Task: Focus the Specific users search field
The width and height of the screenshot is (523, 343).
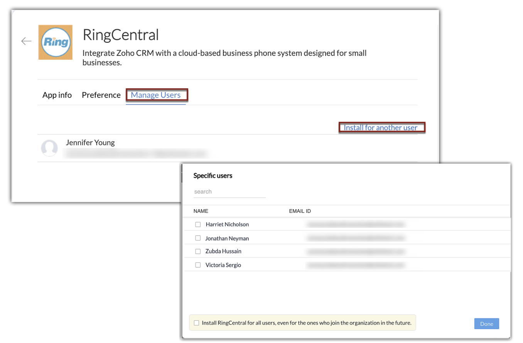Action: click(x=229, y=192)
